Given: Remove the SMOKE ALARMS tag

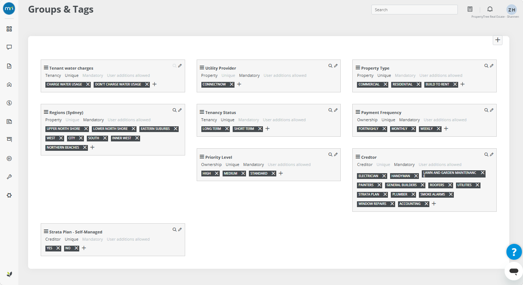Looking at the screenshot, I should click(x=451, y=194).
